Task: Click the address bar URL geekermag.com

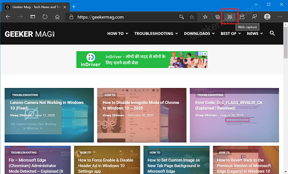Action: pos(100,17)
